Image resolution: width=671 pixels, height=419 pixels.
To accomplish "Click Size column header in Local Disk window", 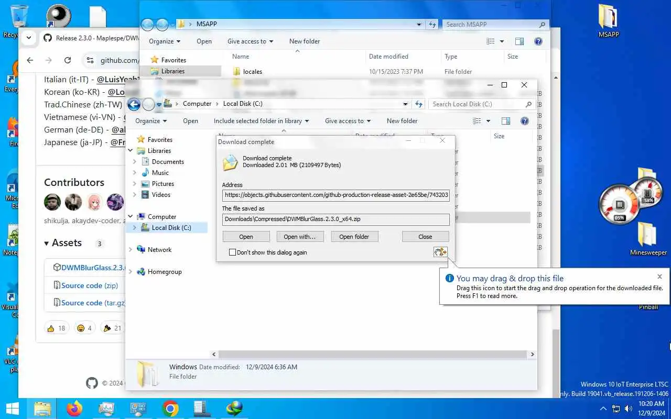I will click(x=499, y=136).
